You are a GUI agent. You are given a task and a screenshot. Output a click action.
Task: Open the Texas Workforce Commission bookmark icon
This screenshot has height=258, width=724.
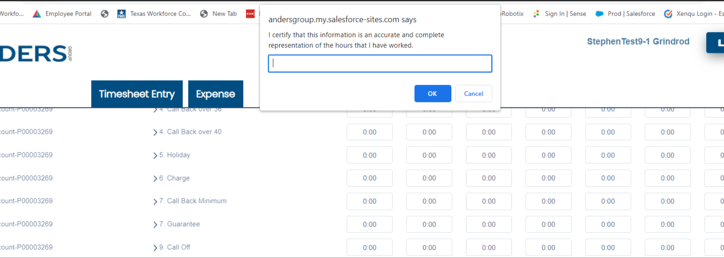point(122,14)
